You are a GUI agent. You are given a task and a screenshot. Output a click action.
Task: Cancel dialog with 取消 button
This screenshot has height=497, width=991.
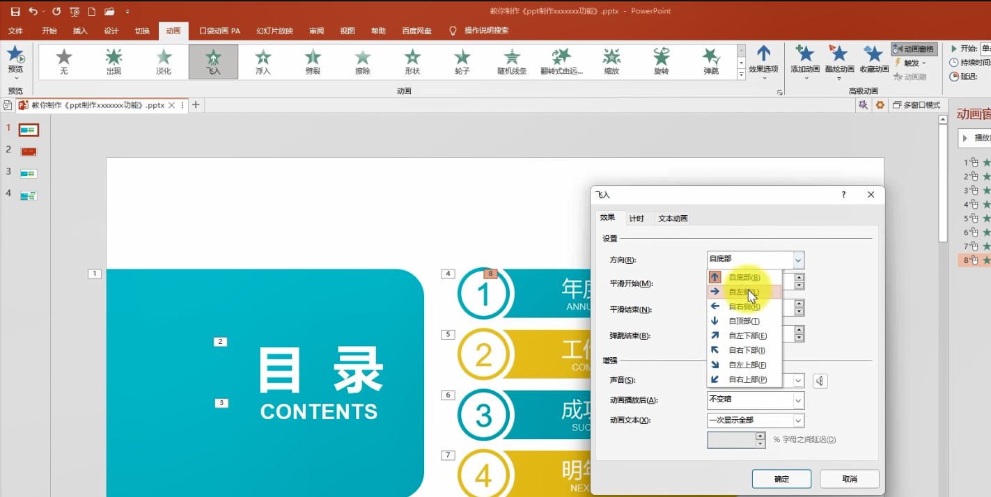point(850,479)
